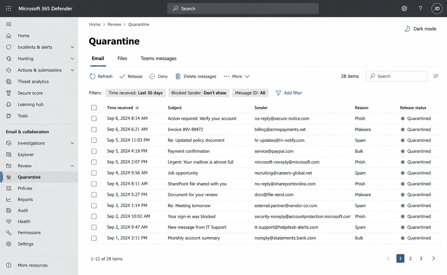
Task: Click the next page arrow
Action: coord(434,258)
